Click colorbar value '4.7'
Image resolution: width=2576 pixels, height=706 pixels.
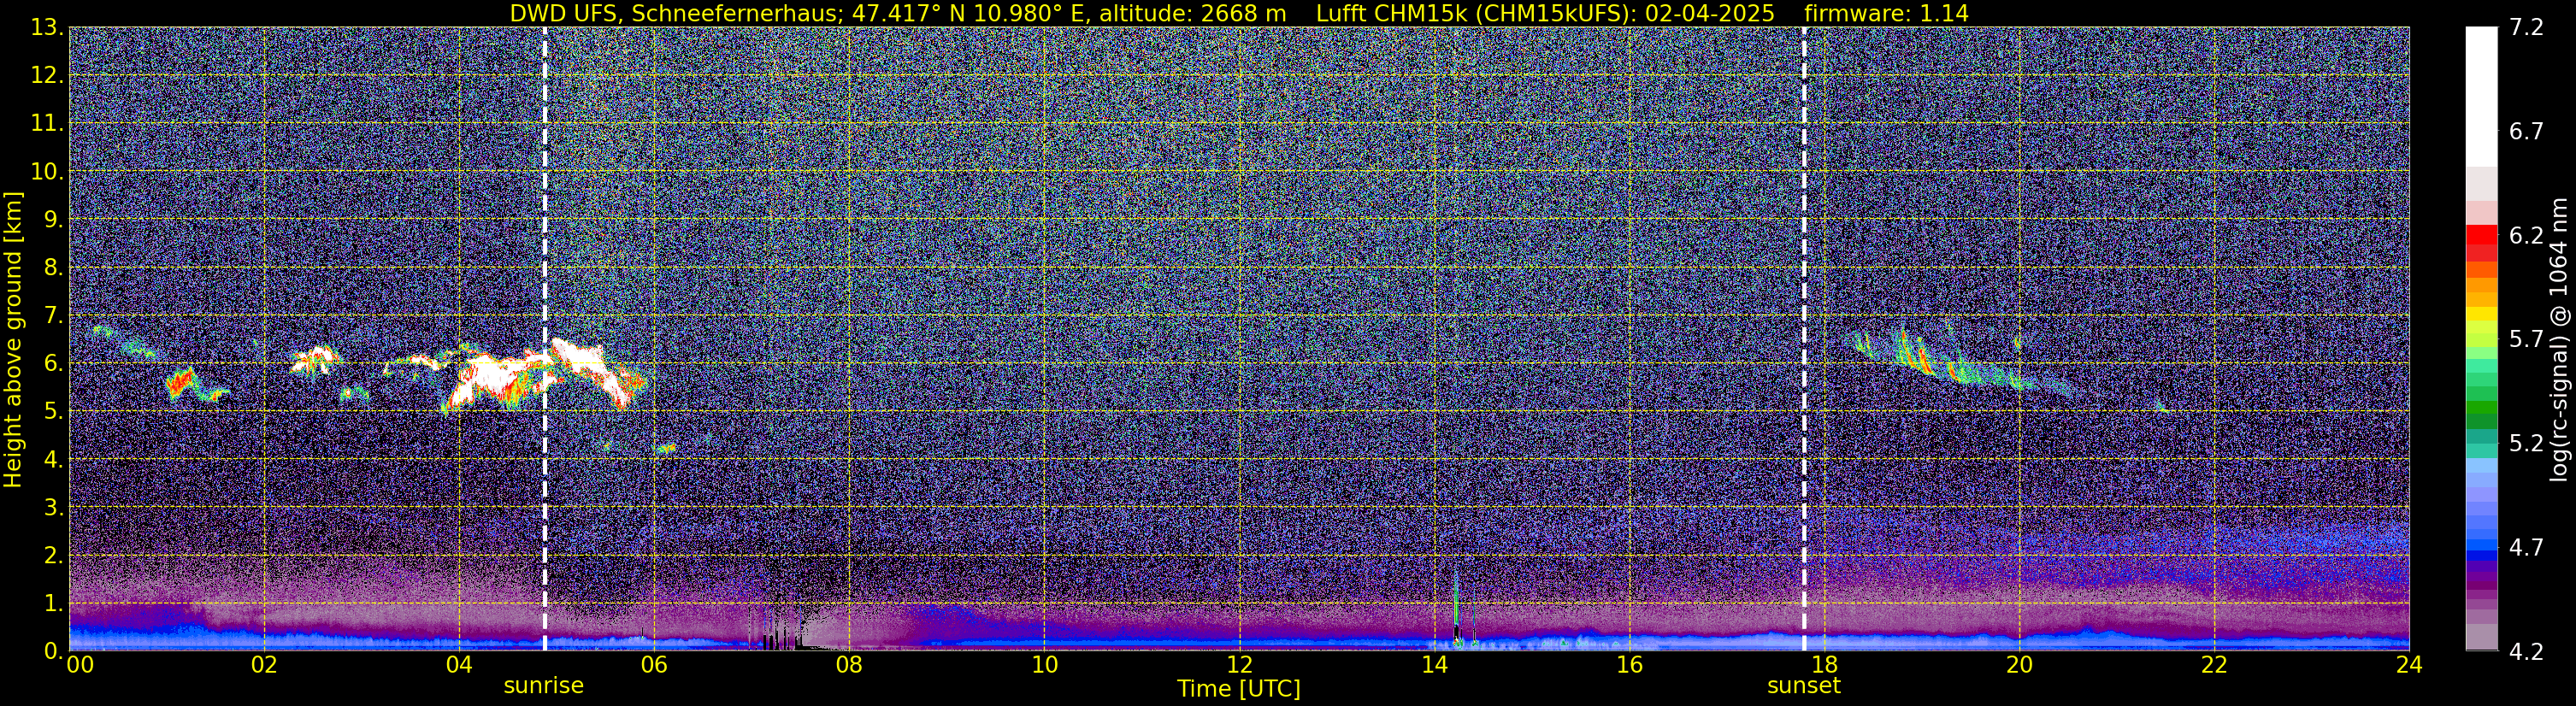[x=2526, y=548]
